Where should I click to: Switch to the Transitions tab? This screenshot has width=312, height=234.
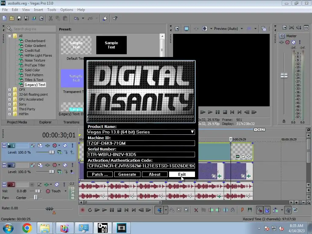coord(71,122)
